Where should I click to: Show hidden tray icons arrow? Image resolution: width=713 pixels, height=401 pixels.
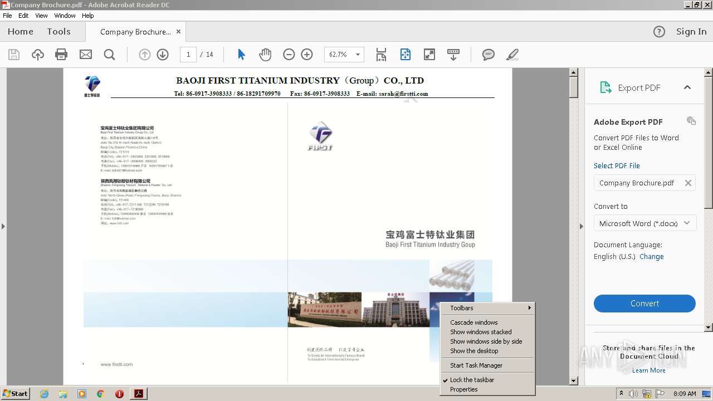[x=622, y=393]
